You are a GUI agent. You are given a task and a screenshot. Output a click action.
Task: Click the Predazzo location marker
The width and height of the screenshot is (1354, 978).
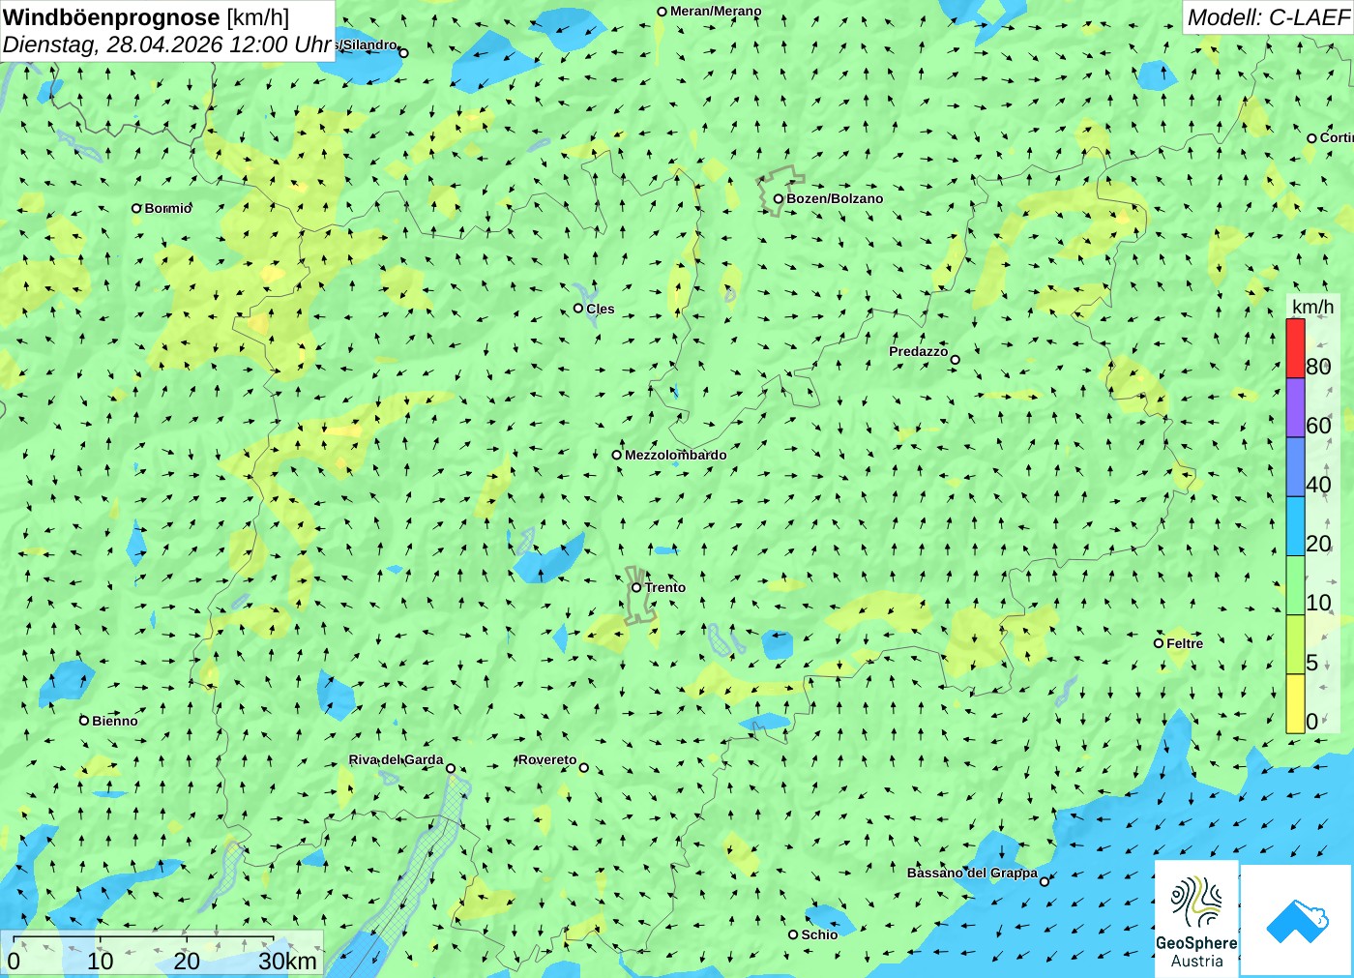tap(955, 360)
